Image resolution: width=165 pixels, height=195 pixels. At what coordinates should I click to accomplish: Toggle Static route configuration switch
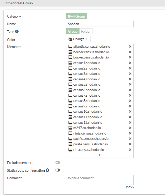pos(58,170)
